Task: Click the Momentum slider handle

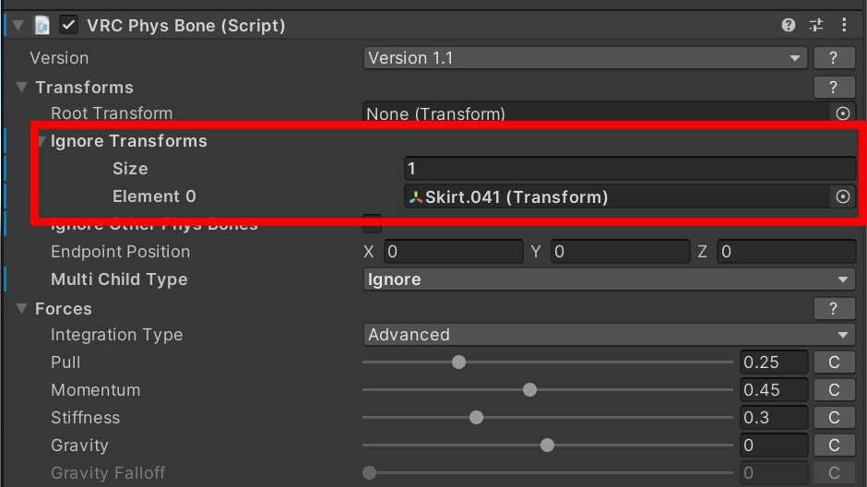Action: [529, 390]
